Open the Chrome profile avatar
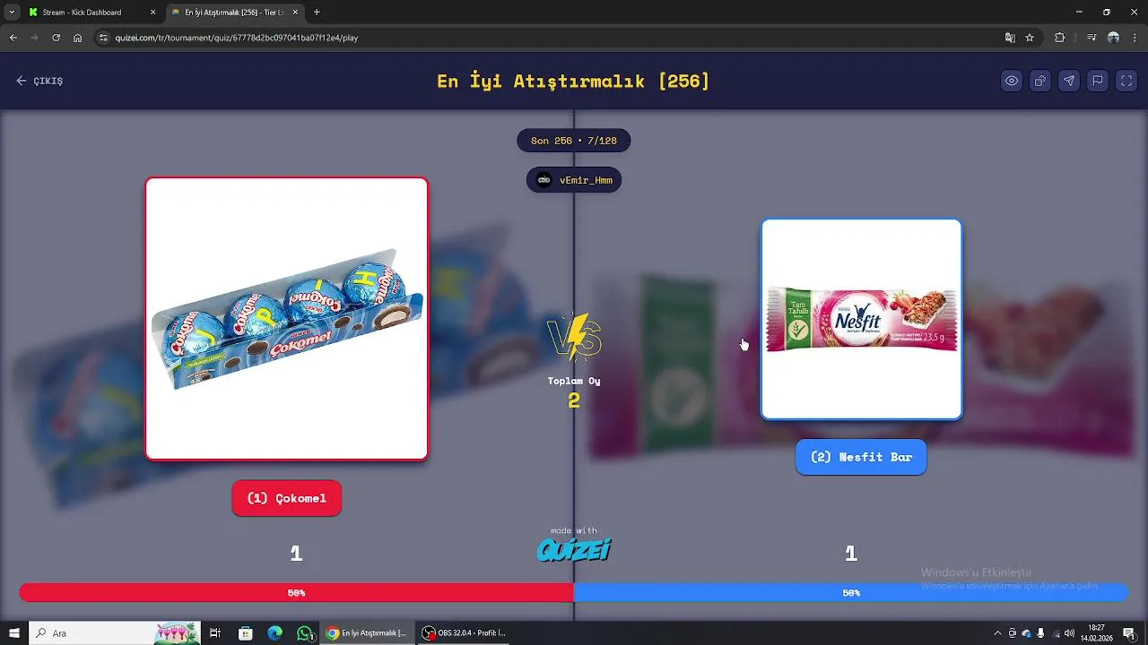 click(1114, 38)
